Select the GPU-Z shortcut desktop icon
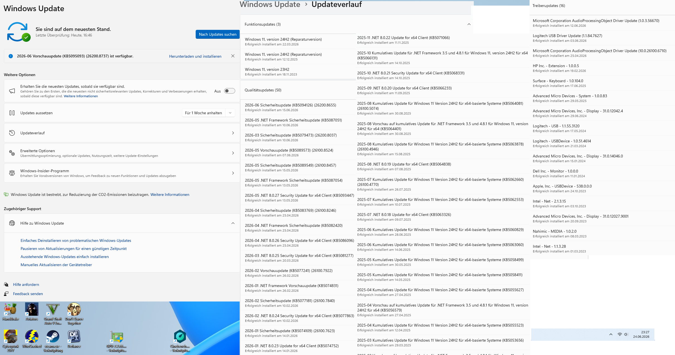The height and width of the screenshot is (355, 675). point(116,341)
